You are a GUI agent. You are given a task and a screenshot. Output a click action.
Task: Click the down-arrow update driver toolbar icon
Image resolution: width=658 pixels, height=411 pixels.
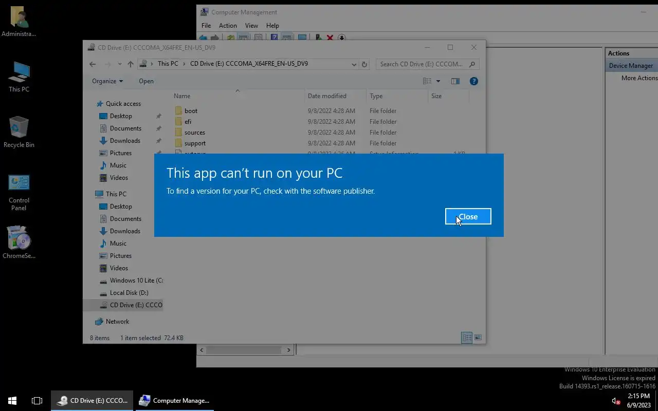pos(341,38)
